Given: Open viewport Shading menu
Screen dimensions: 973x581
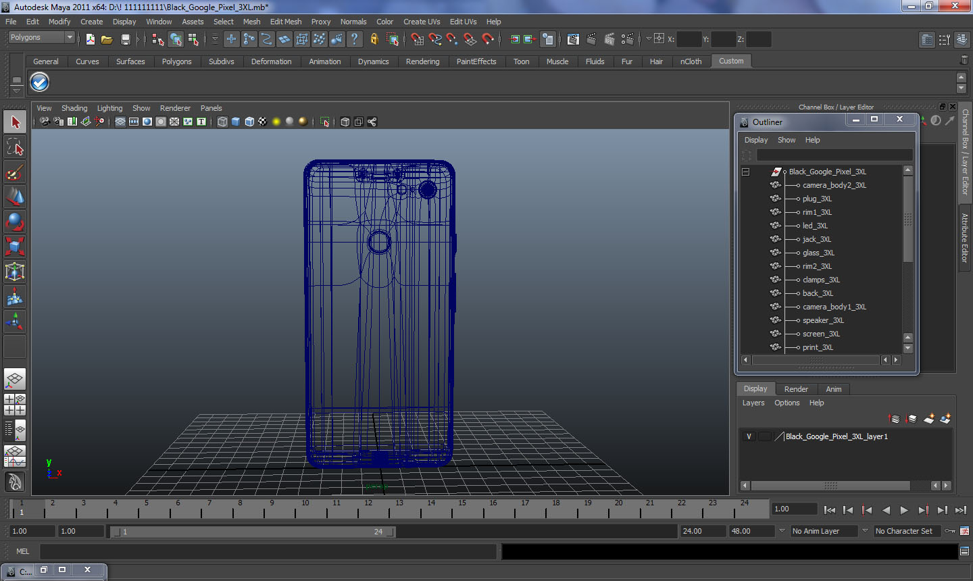Looking at the screenshot, I should [74, 108].
